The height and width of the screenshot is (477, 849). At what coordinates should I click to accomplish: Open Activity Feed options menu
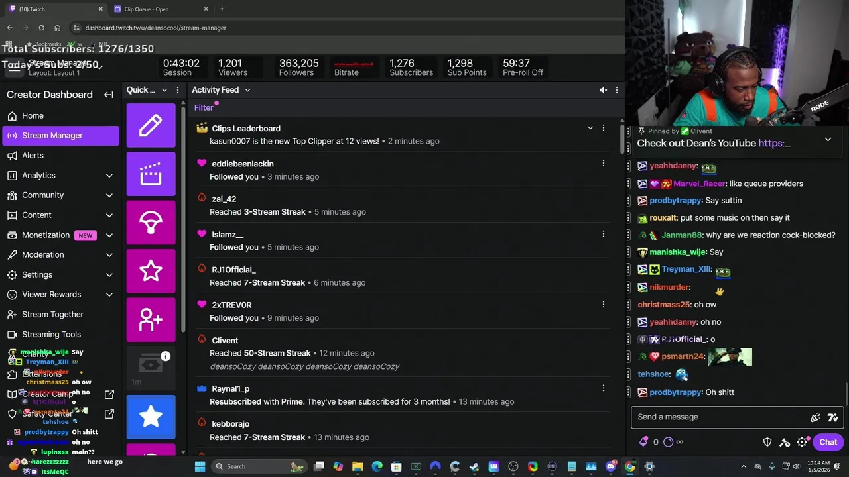coord(617,90)
